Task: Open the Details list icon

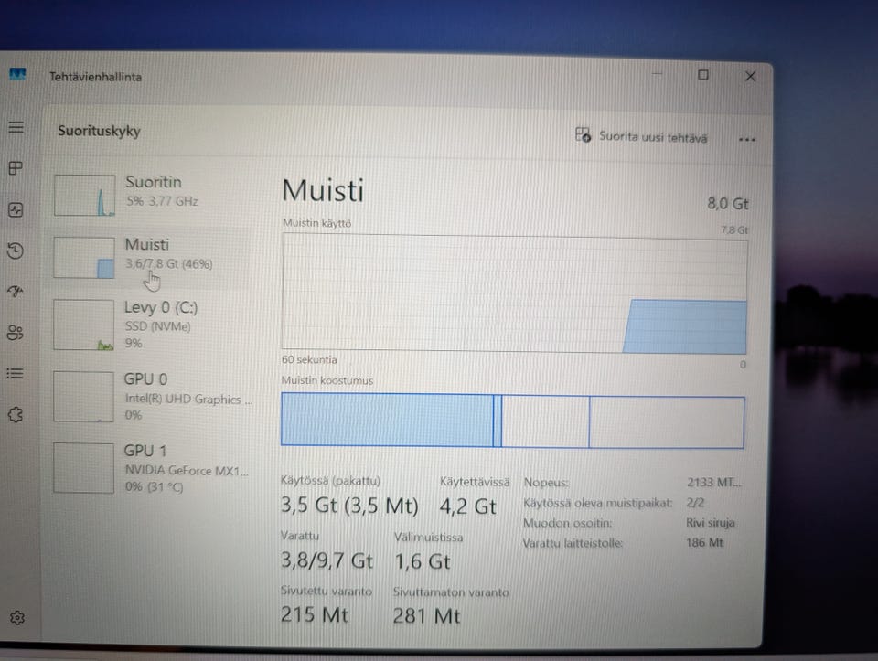Action: [16, 373]
